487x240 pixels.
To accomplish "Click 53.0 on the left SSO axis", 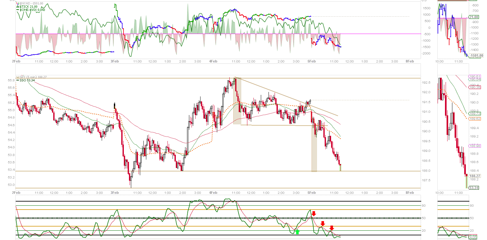I will coord(11,185).
